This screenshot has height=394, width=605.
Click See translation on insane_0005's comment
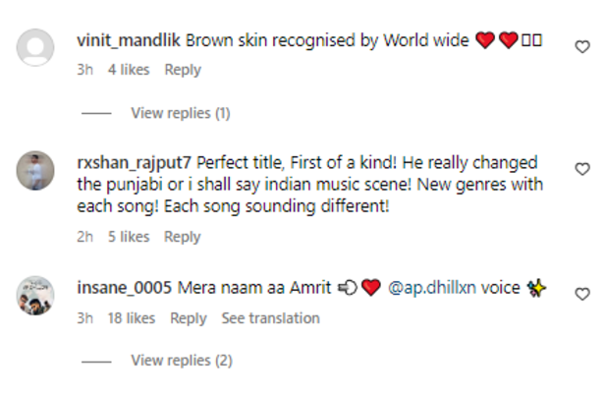tap(270, 318)
